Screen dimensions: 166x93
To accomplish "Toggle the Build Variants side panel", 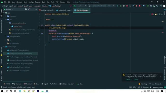I will [x=1, y=76].
